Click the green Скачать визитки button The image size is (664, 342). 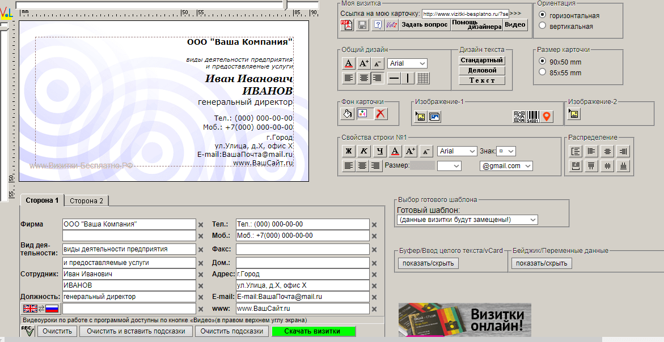(x=313, y=331)
